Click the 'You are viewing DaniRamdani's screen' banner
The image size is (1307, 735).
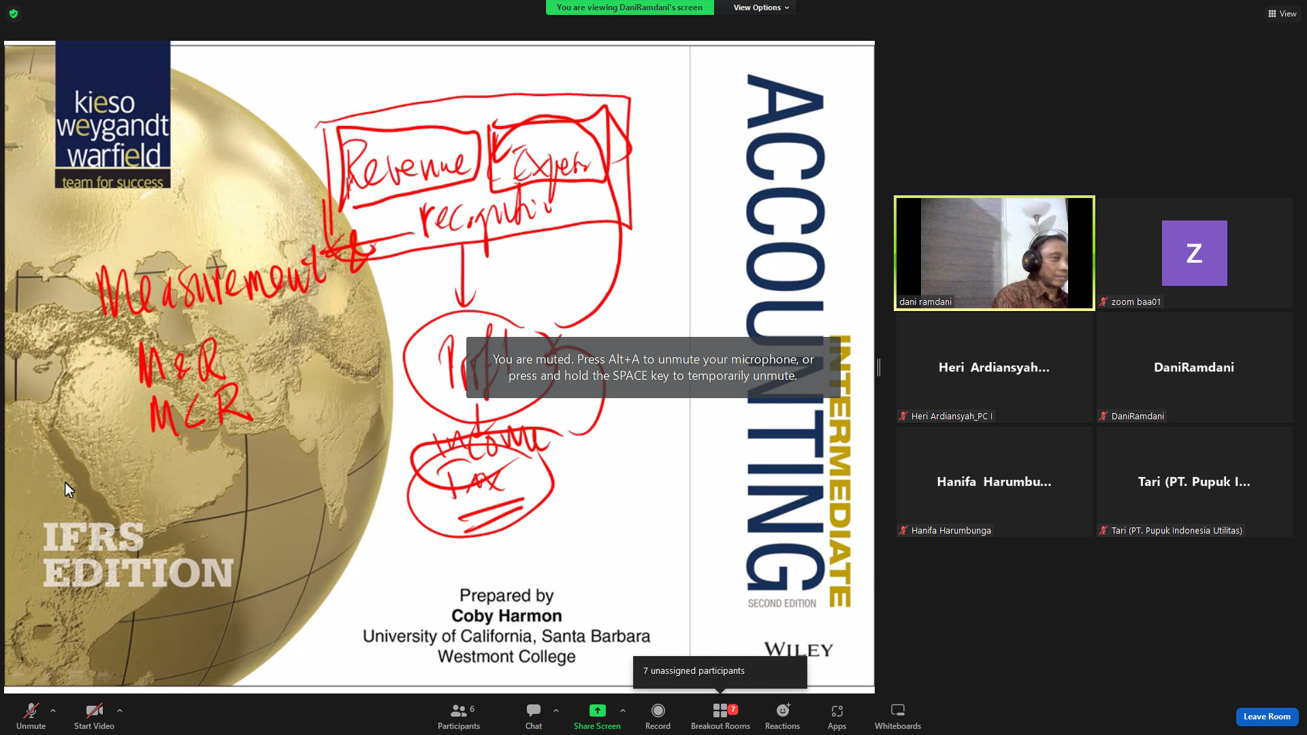point(630,7)
